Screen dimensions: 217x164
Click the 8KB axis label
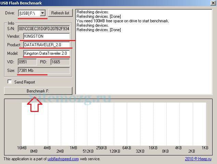165,151
